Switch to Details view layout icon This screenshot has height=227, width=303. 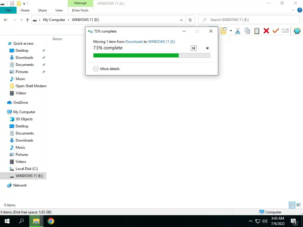tap(292, 205)
